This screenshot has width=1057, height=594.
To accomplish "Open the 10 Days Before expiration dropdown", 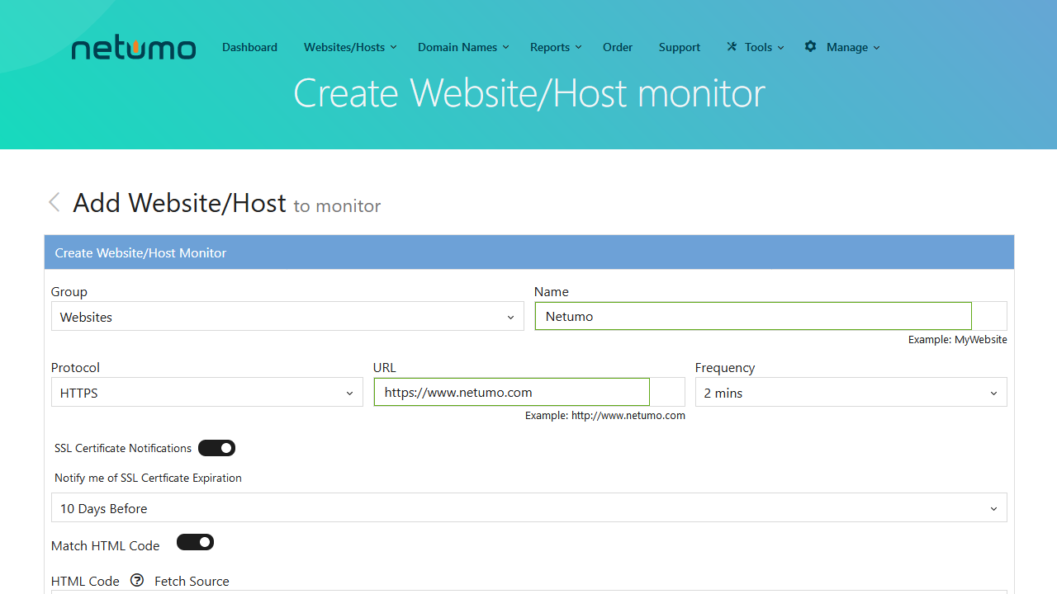I will click(x=528, y=508).
